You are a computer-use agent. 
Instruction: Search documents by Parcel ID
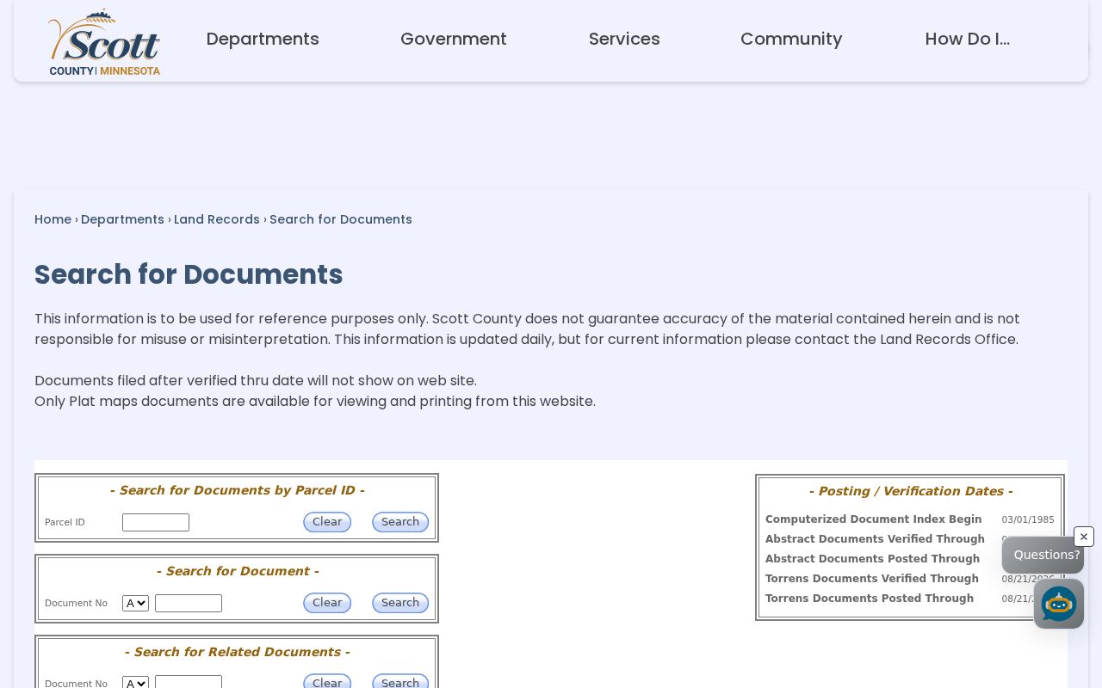click(x=400, y=522)
